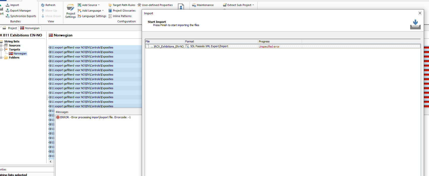Click SDL Passolo XML Export/Import format cell
The height and width of the screenshot is (176, 429).
(x=209, y=46)
